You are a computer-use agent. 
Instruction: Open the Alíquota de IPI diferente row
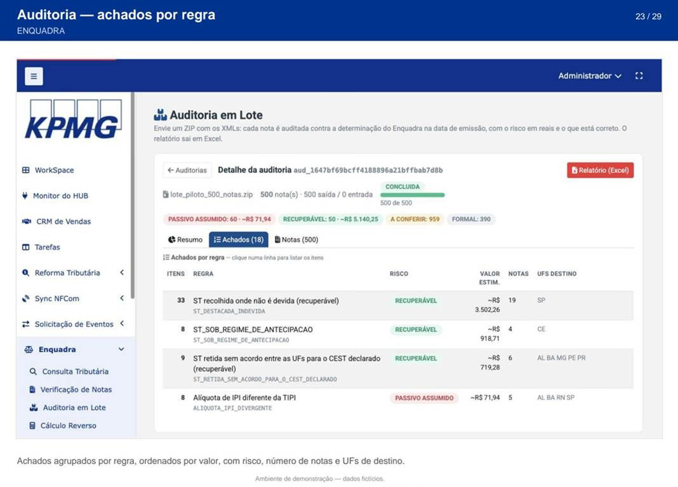tap(398, 402)
